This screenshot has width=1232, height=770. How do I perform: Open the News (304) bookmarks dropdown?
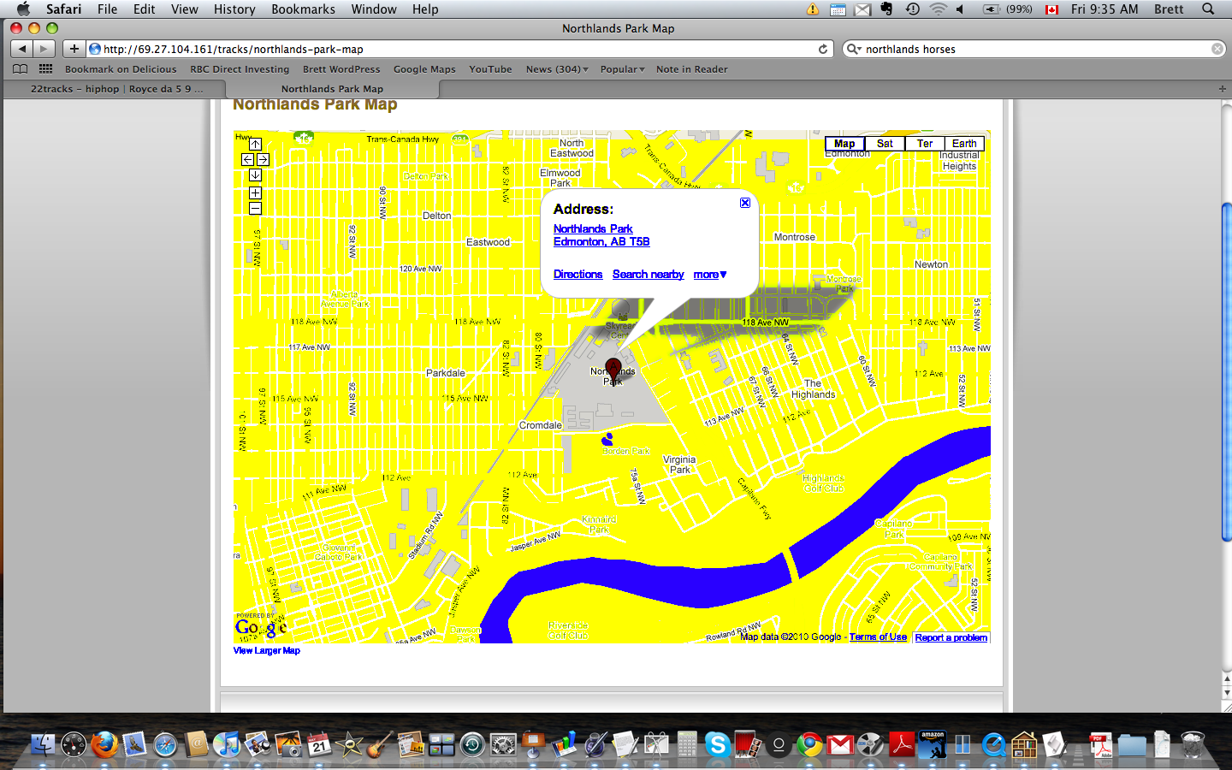[x=557, y=69]
